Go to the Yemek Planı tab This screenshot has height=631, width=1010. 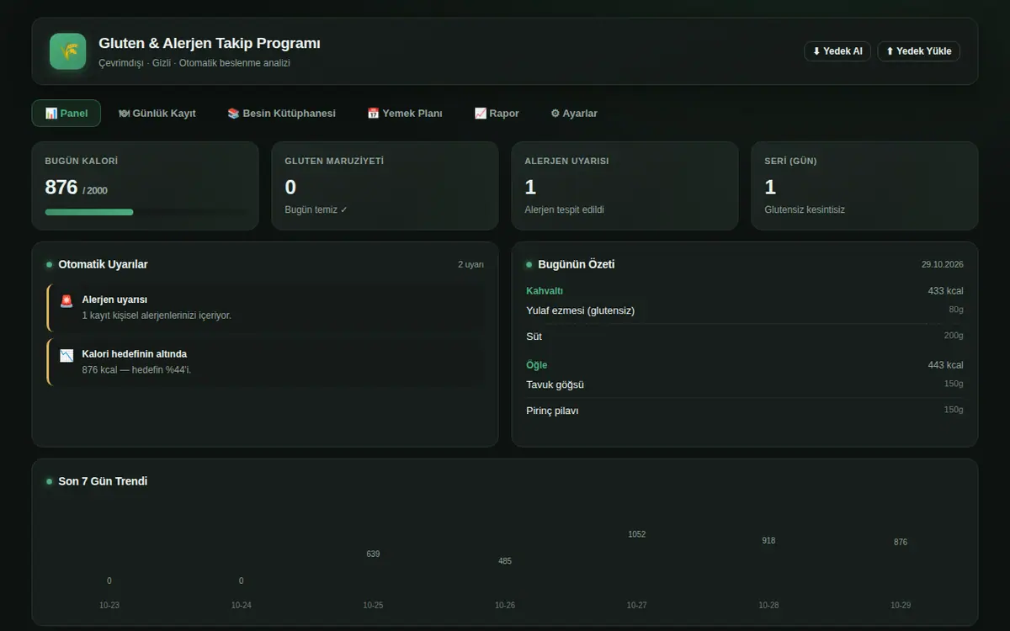click(405, 114)
